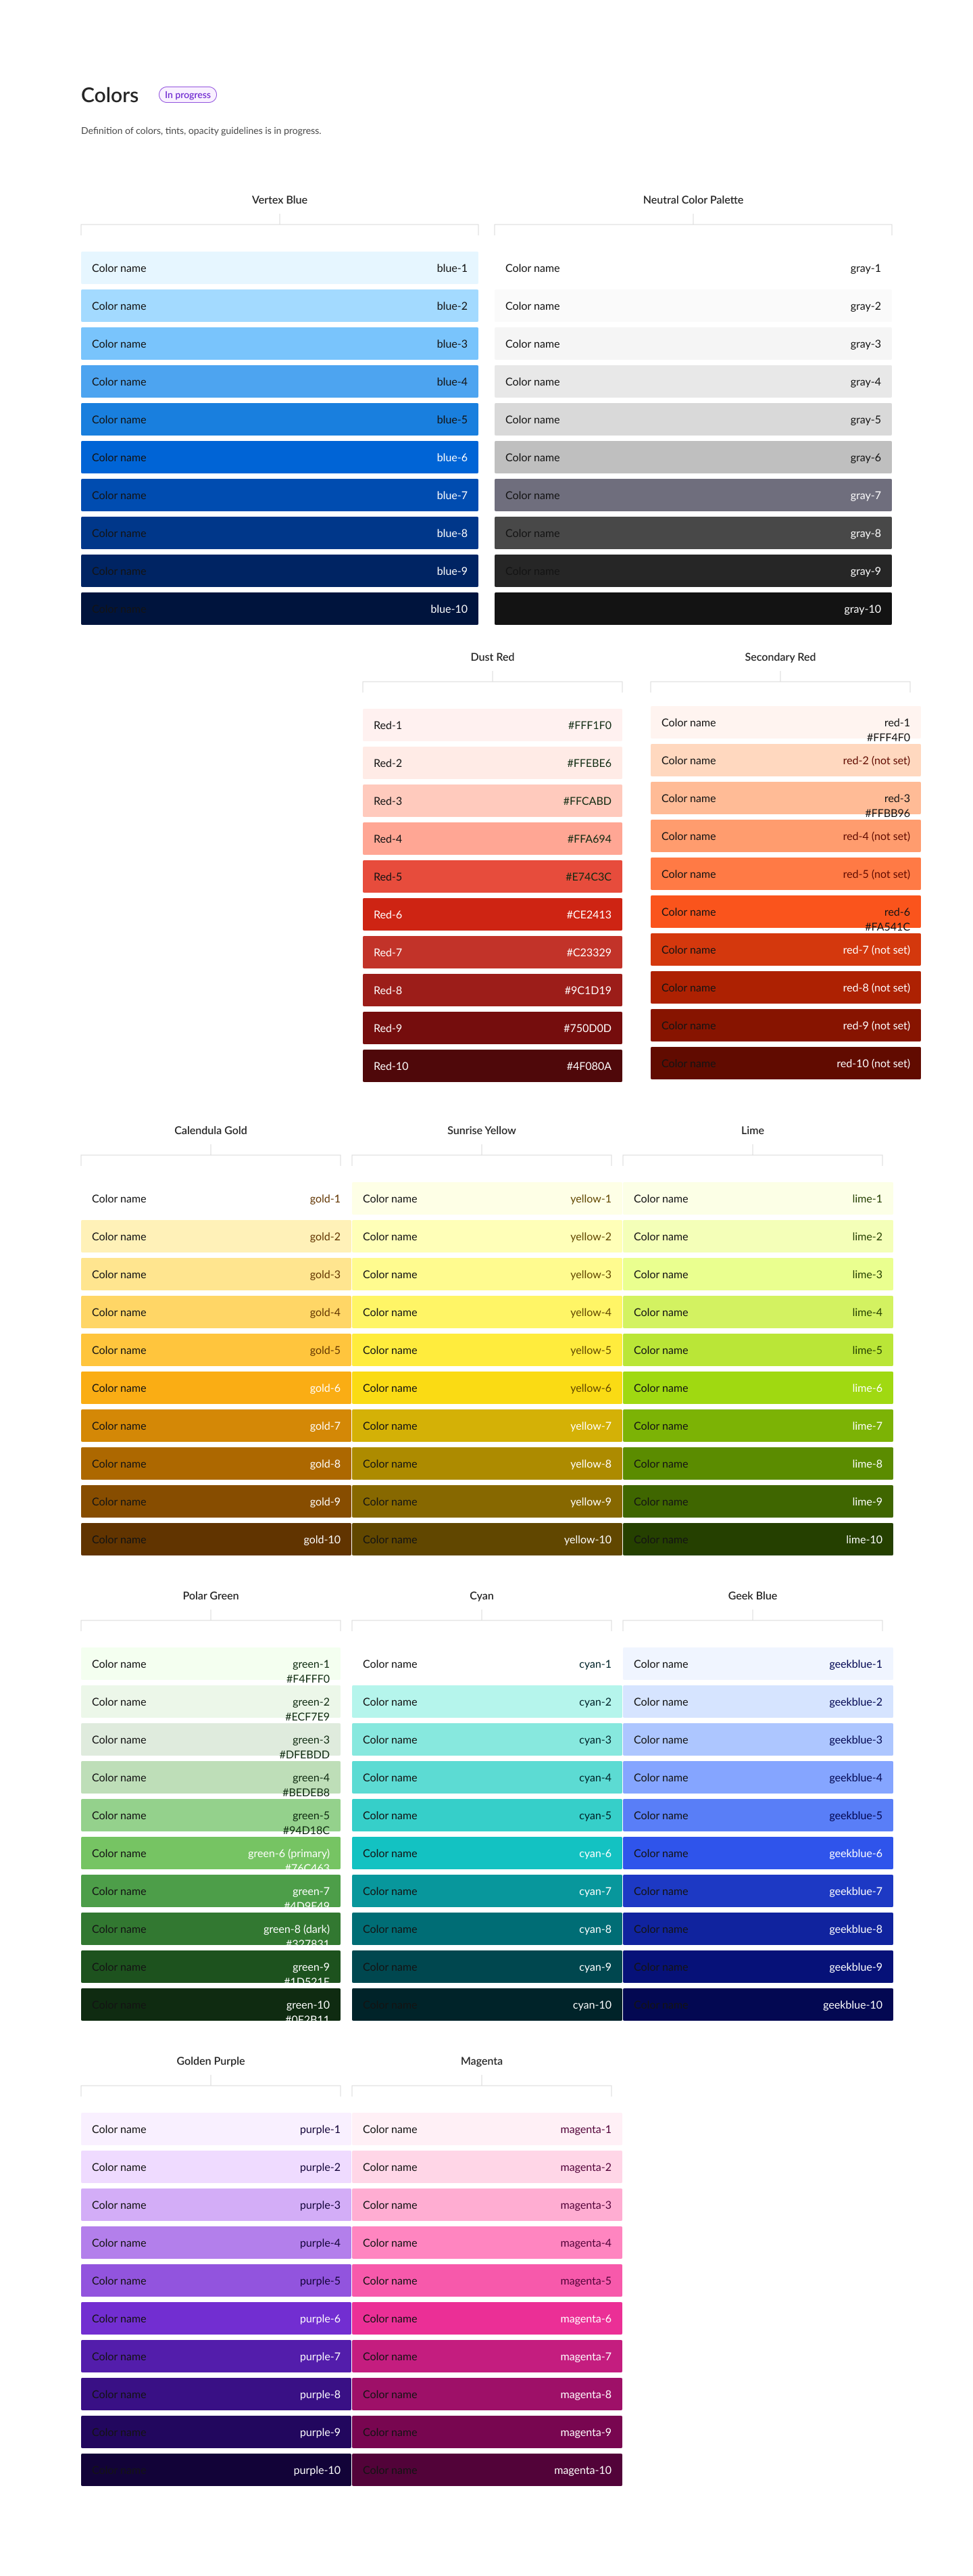Select the green-8 (dark) swatch
973x2576 pixels.
[x=211, y=1929]
